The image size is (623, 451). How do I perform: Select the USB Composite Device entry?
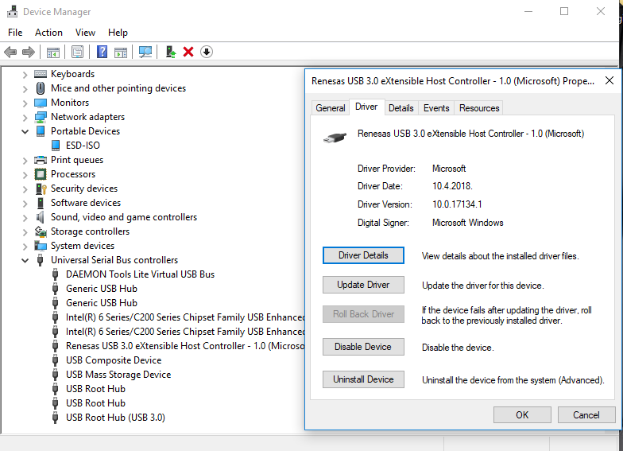(x=114, y=360)
